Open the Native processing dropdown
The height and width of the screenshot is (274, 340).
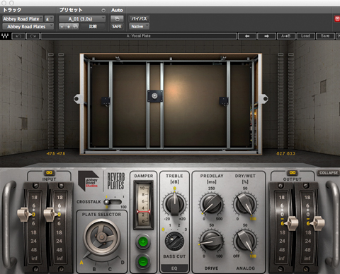click(x=139, y=27)
